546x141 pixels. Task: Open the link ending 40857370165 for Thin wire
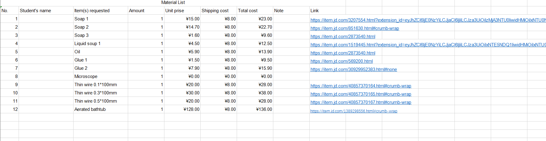361,94
